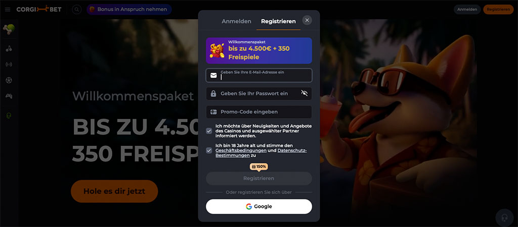Toggle password visibility eye icon

[304, 93]
